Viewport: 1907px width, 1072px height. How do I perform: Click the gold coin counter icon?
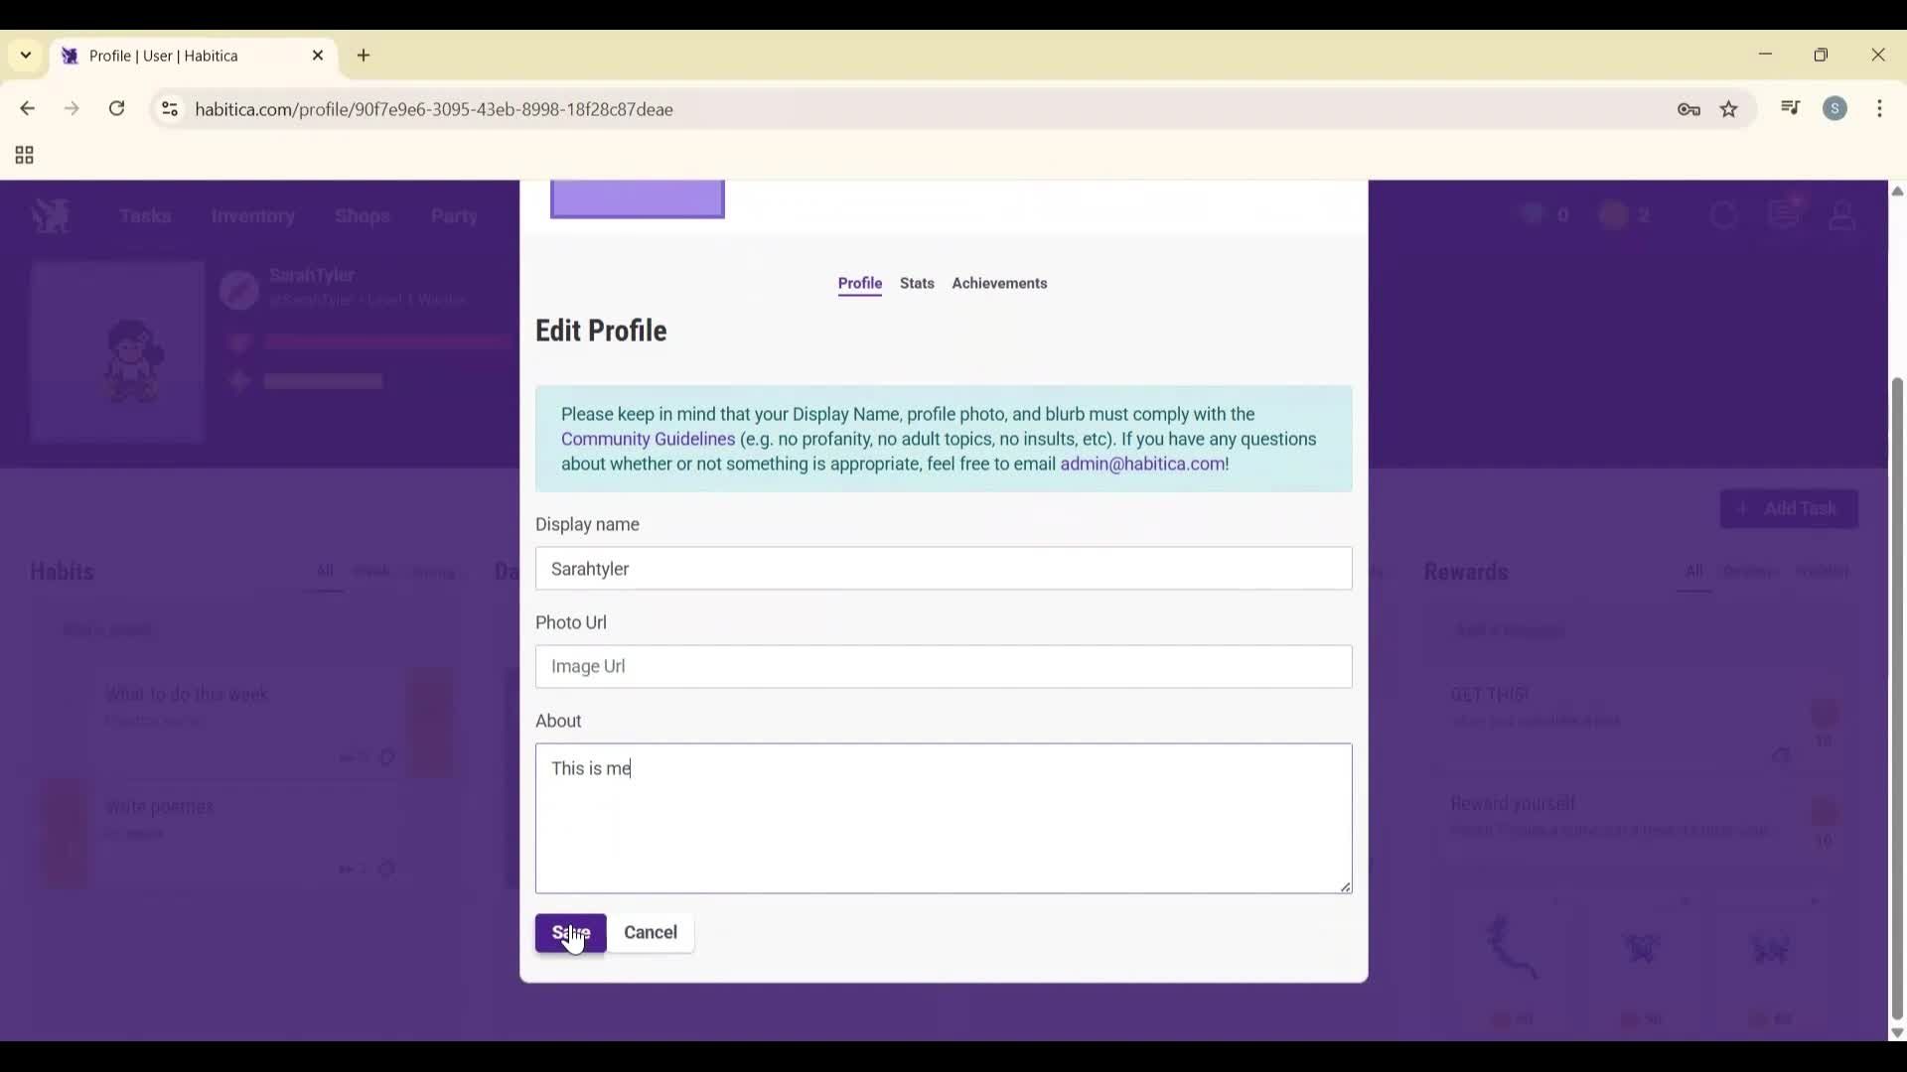1532,214
